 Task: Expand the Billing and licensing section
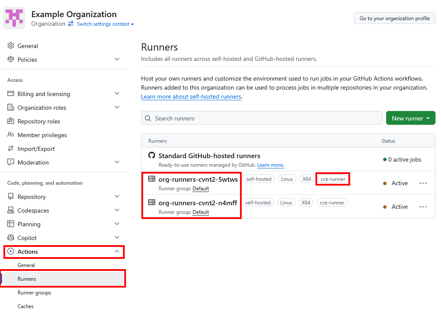[x=117, y=94]
